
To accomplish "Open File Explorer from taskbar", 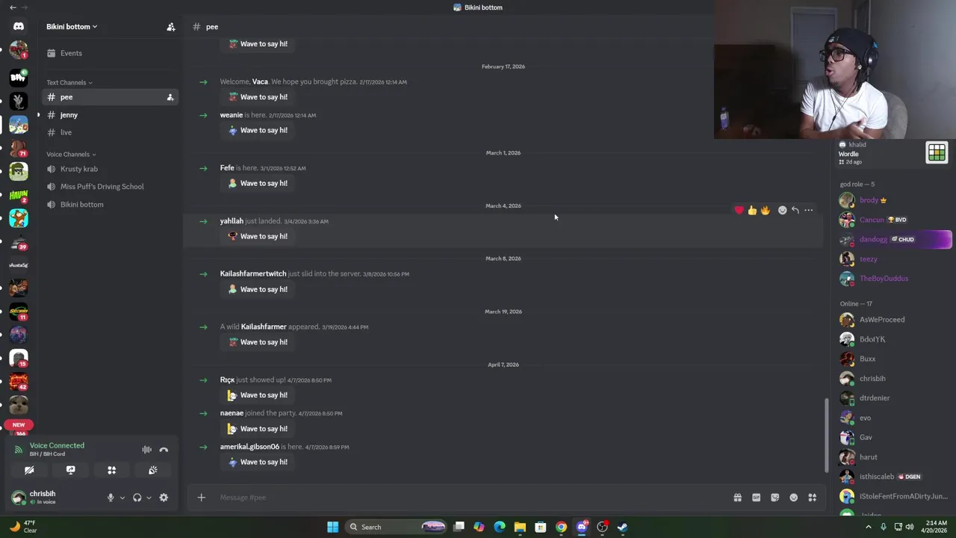I will [520, 527].
